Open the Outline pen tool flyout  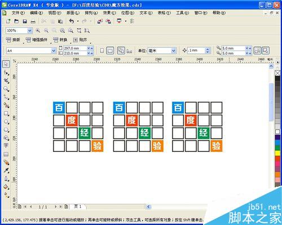(x=6, y=178)
